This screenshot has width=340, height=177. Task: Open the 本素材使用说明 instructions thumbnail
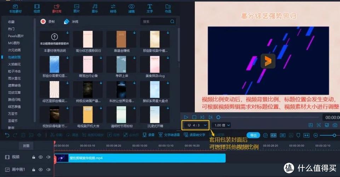point(54,39)
